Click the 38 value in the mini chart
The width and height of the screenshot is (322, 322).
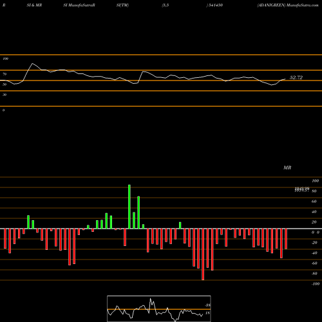207,305
